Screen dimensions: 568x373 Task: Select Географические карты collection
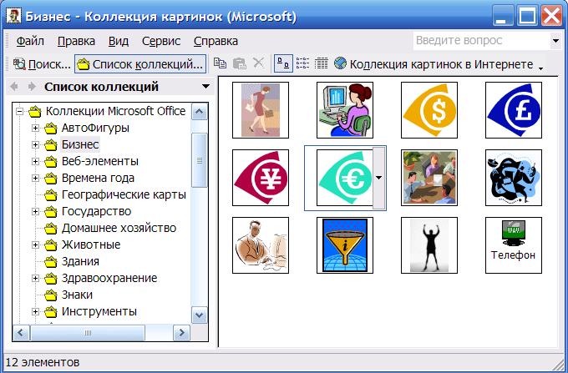pyautogui.click(x=124, y=194)
